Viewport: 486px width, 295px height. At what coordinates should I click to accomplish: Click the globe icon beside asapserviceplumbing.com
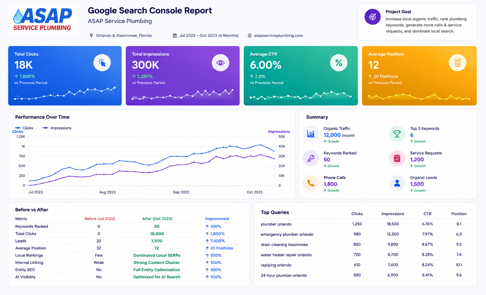point(250,36)
